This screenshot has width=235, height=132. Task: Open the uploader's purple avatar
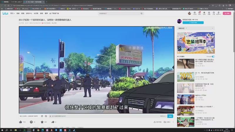(179, 21)
